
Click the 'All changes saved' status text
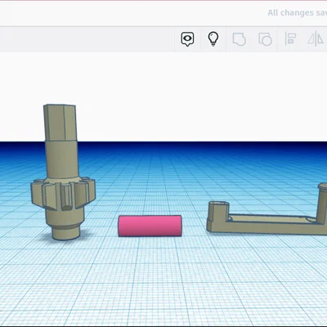[x=297, y=13]
